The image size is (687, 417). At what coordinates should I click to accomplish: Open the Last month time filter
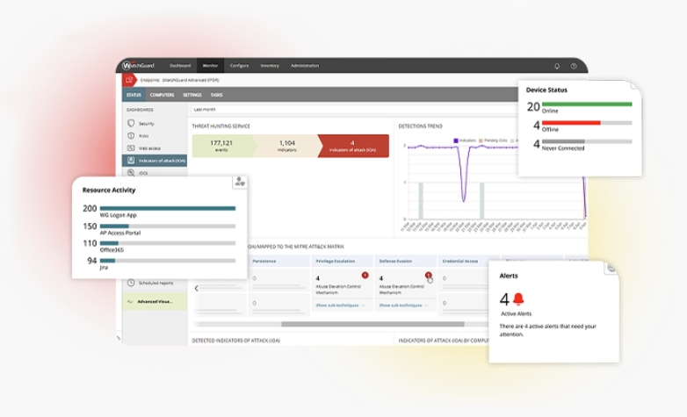click(x=205, y=110)
